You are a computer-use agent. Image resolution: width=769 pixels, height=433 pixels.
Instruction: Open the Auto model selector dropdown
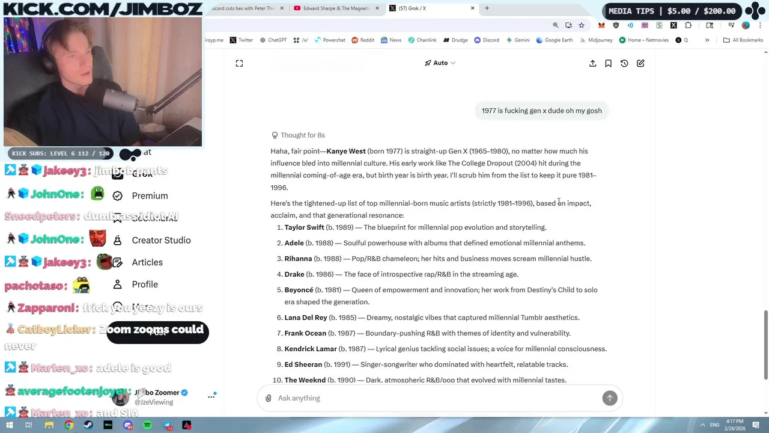click(440, 63)
